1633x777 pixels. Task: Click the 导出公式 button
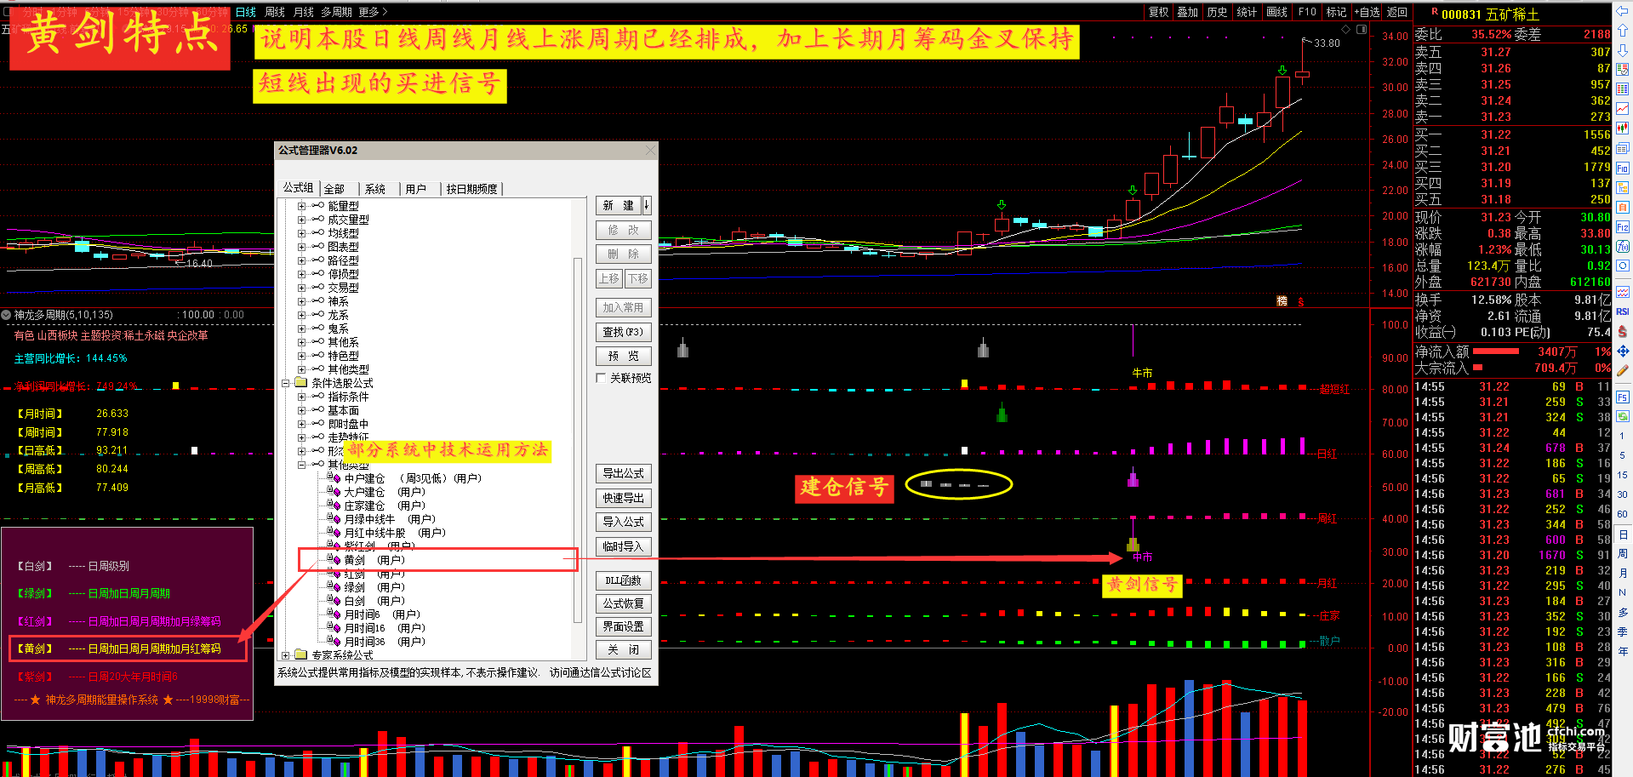[624, 473]
